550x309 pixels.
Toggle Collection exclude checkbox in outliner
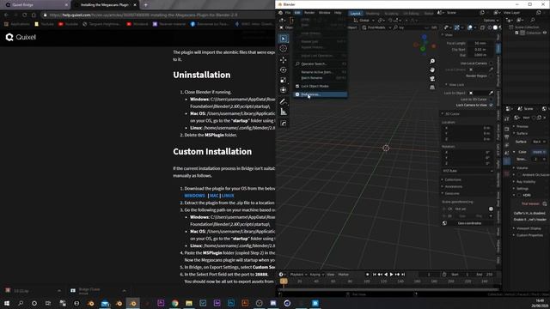point(516,33)
